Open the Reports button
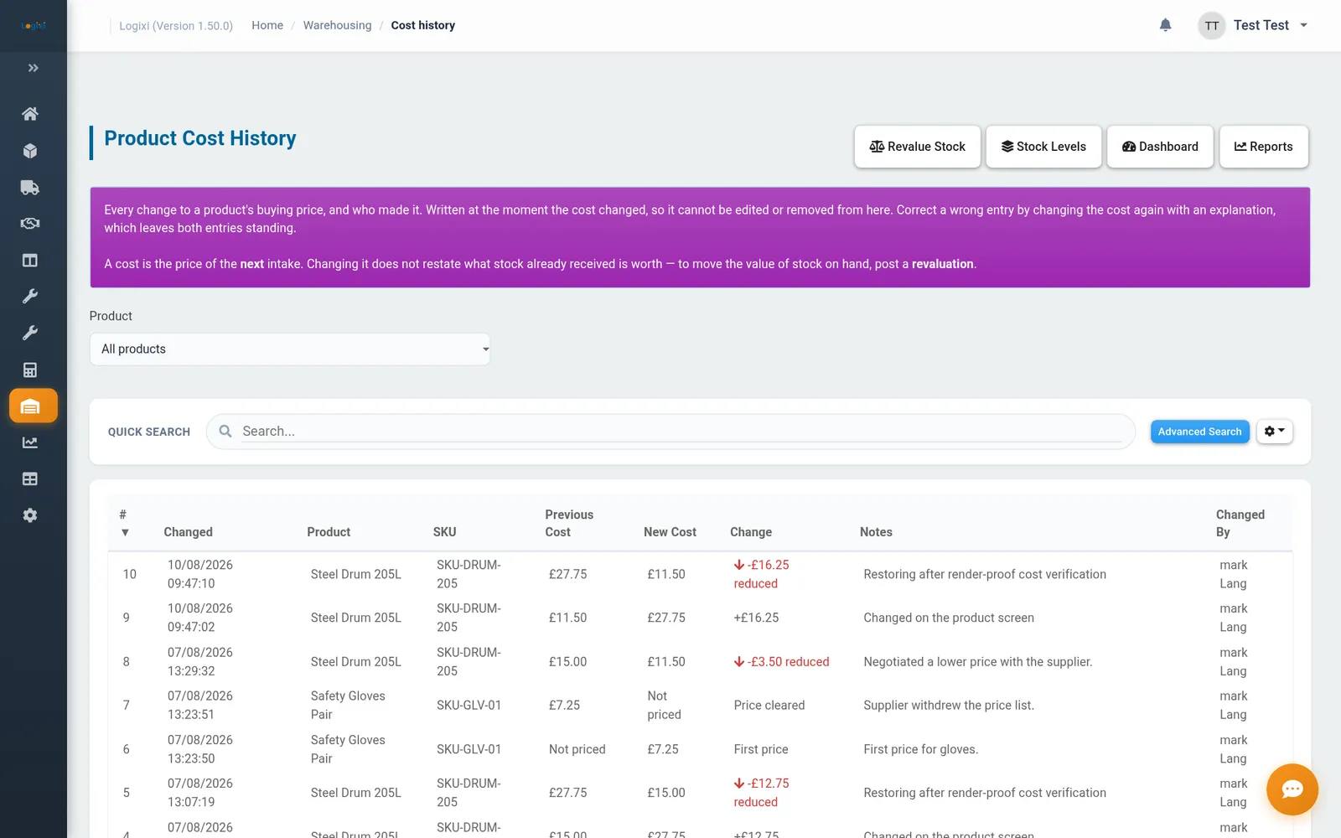Image resolution: width=1341 pixels, height=838 pixels. (x=1264, y=147)
